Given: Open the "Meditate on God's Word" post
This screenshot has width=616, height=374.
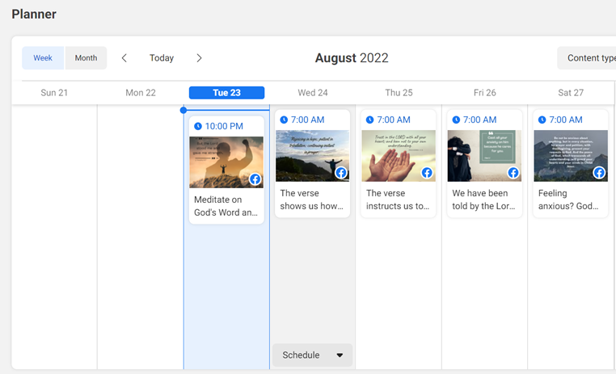Looking at the screenshot, I should point(226,206).
